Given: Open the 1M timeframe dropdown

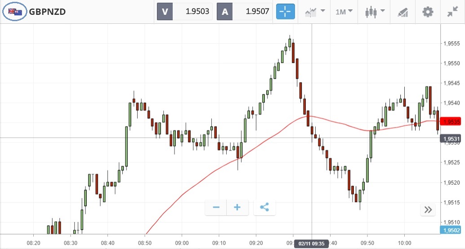Looking at the screenshot, I should pyautogui.click(x=344, y=12).
